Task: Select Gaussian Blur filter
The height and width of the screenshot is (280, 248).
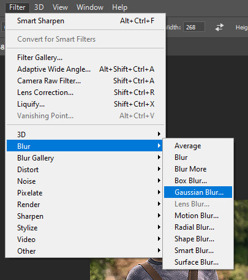Action: coord(198,192)
